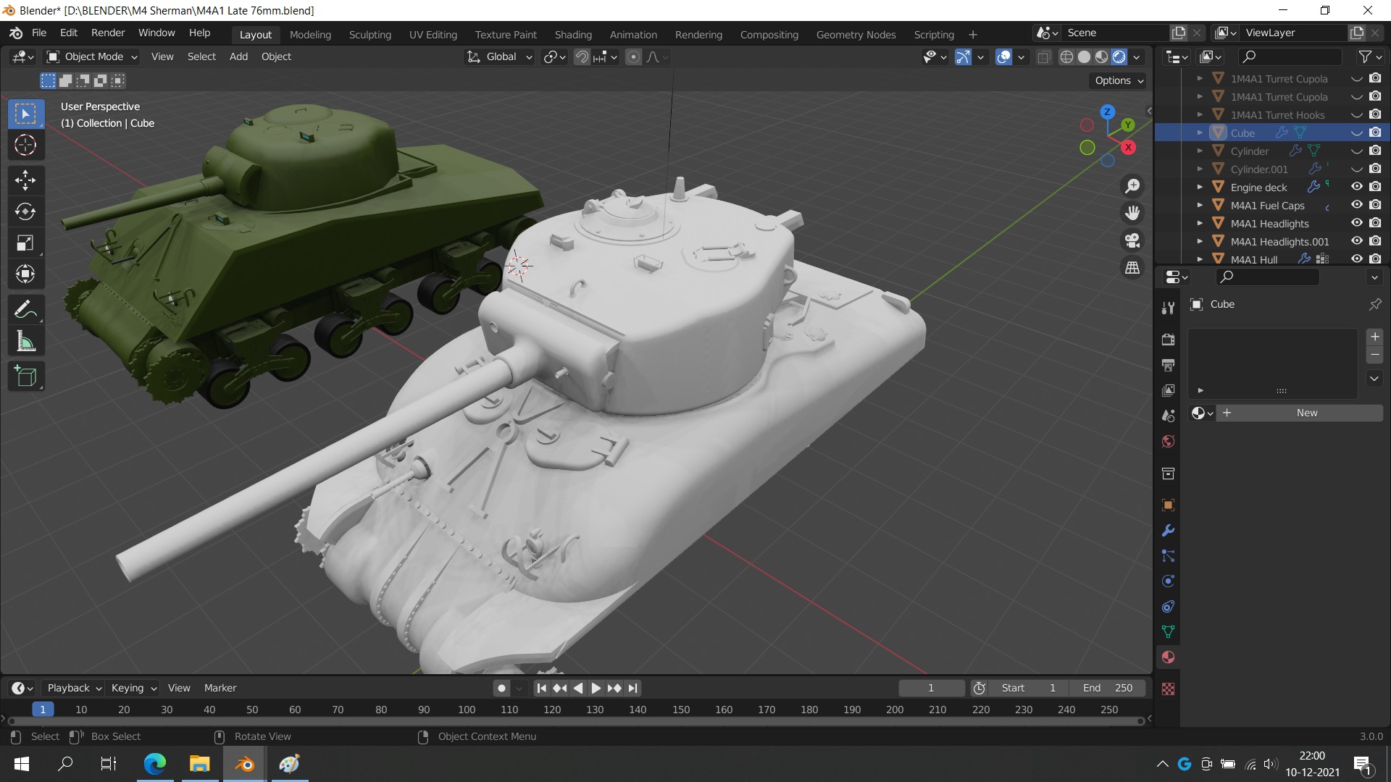The image size is (1391, 782).
Task: Select the Measure tool
Action: point(25,342)
